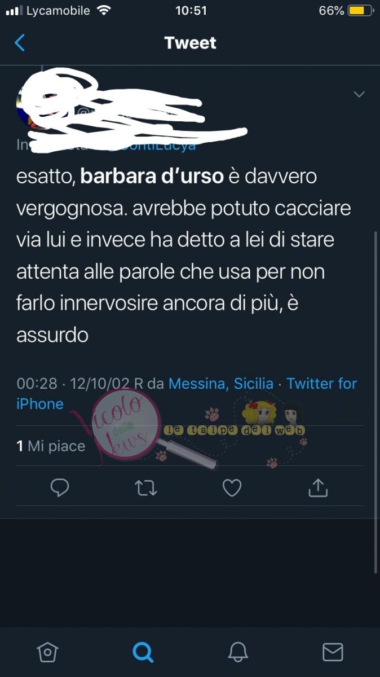
Task: Open the tweet options chevron menu
Action: tap(359, 94)
